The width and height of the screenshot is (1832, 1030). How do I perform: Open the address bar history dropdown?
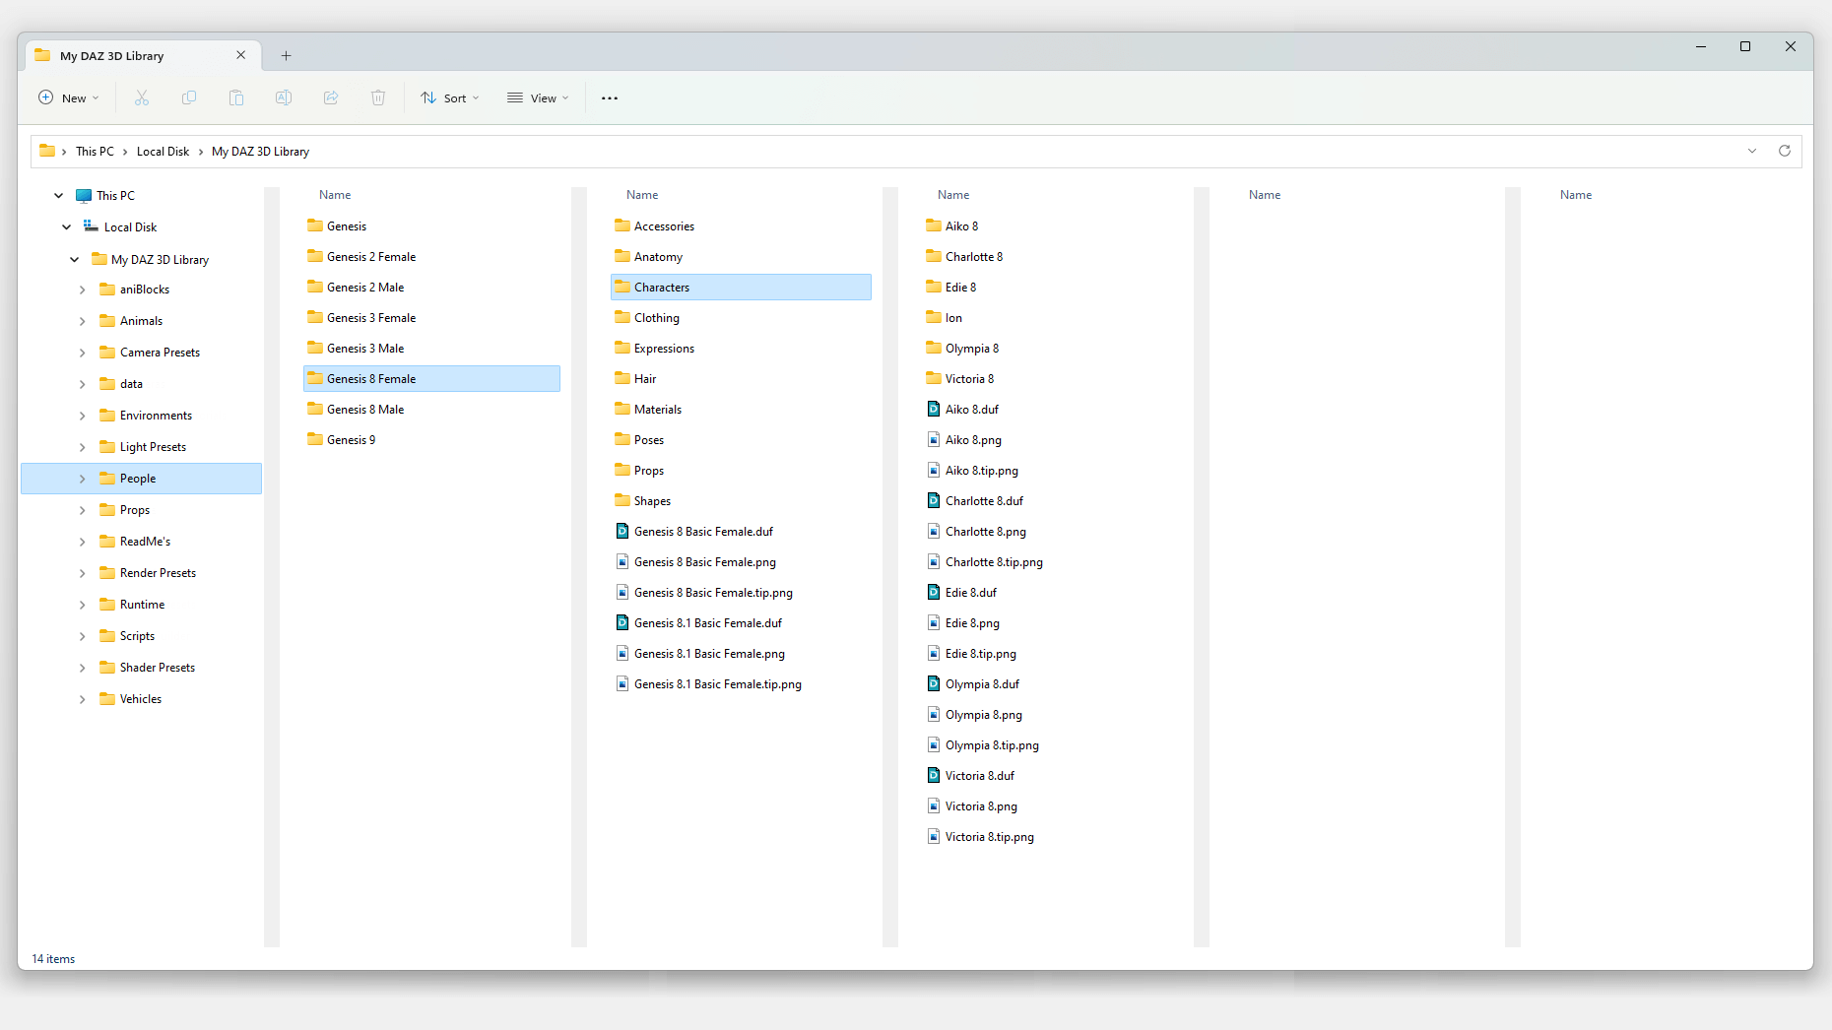click(1752, 151)
